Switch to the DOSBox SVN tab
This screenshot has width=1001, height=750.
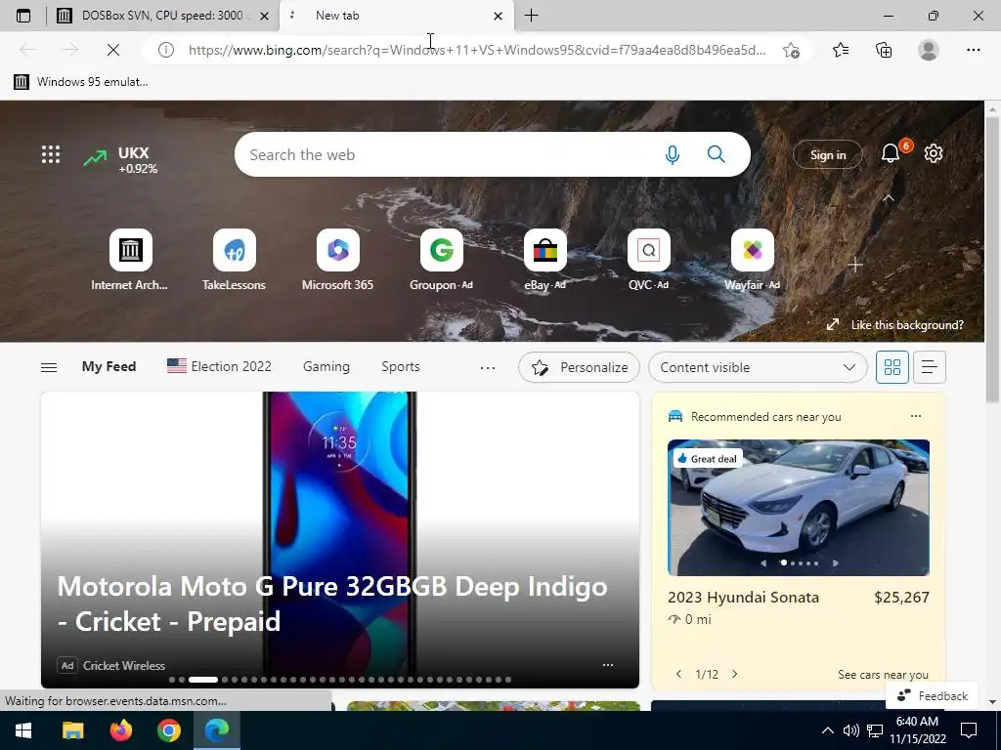click(161, 16)
